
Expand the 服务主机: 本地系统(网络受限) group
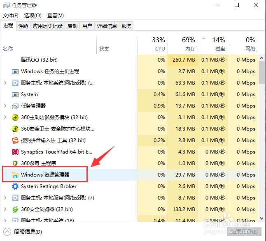tap(5, 83)
